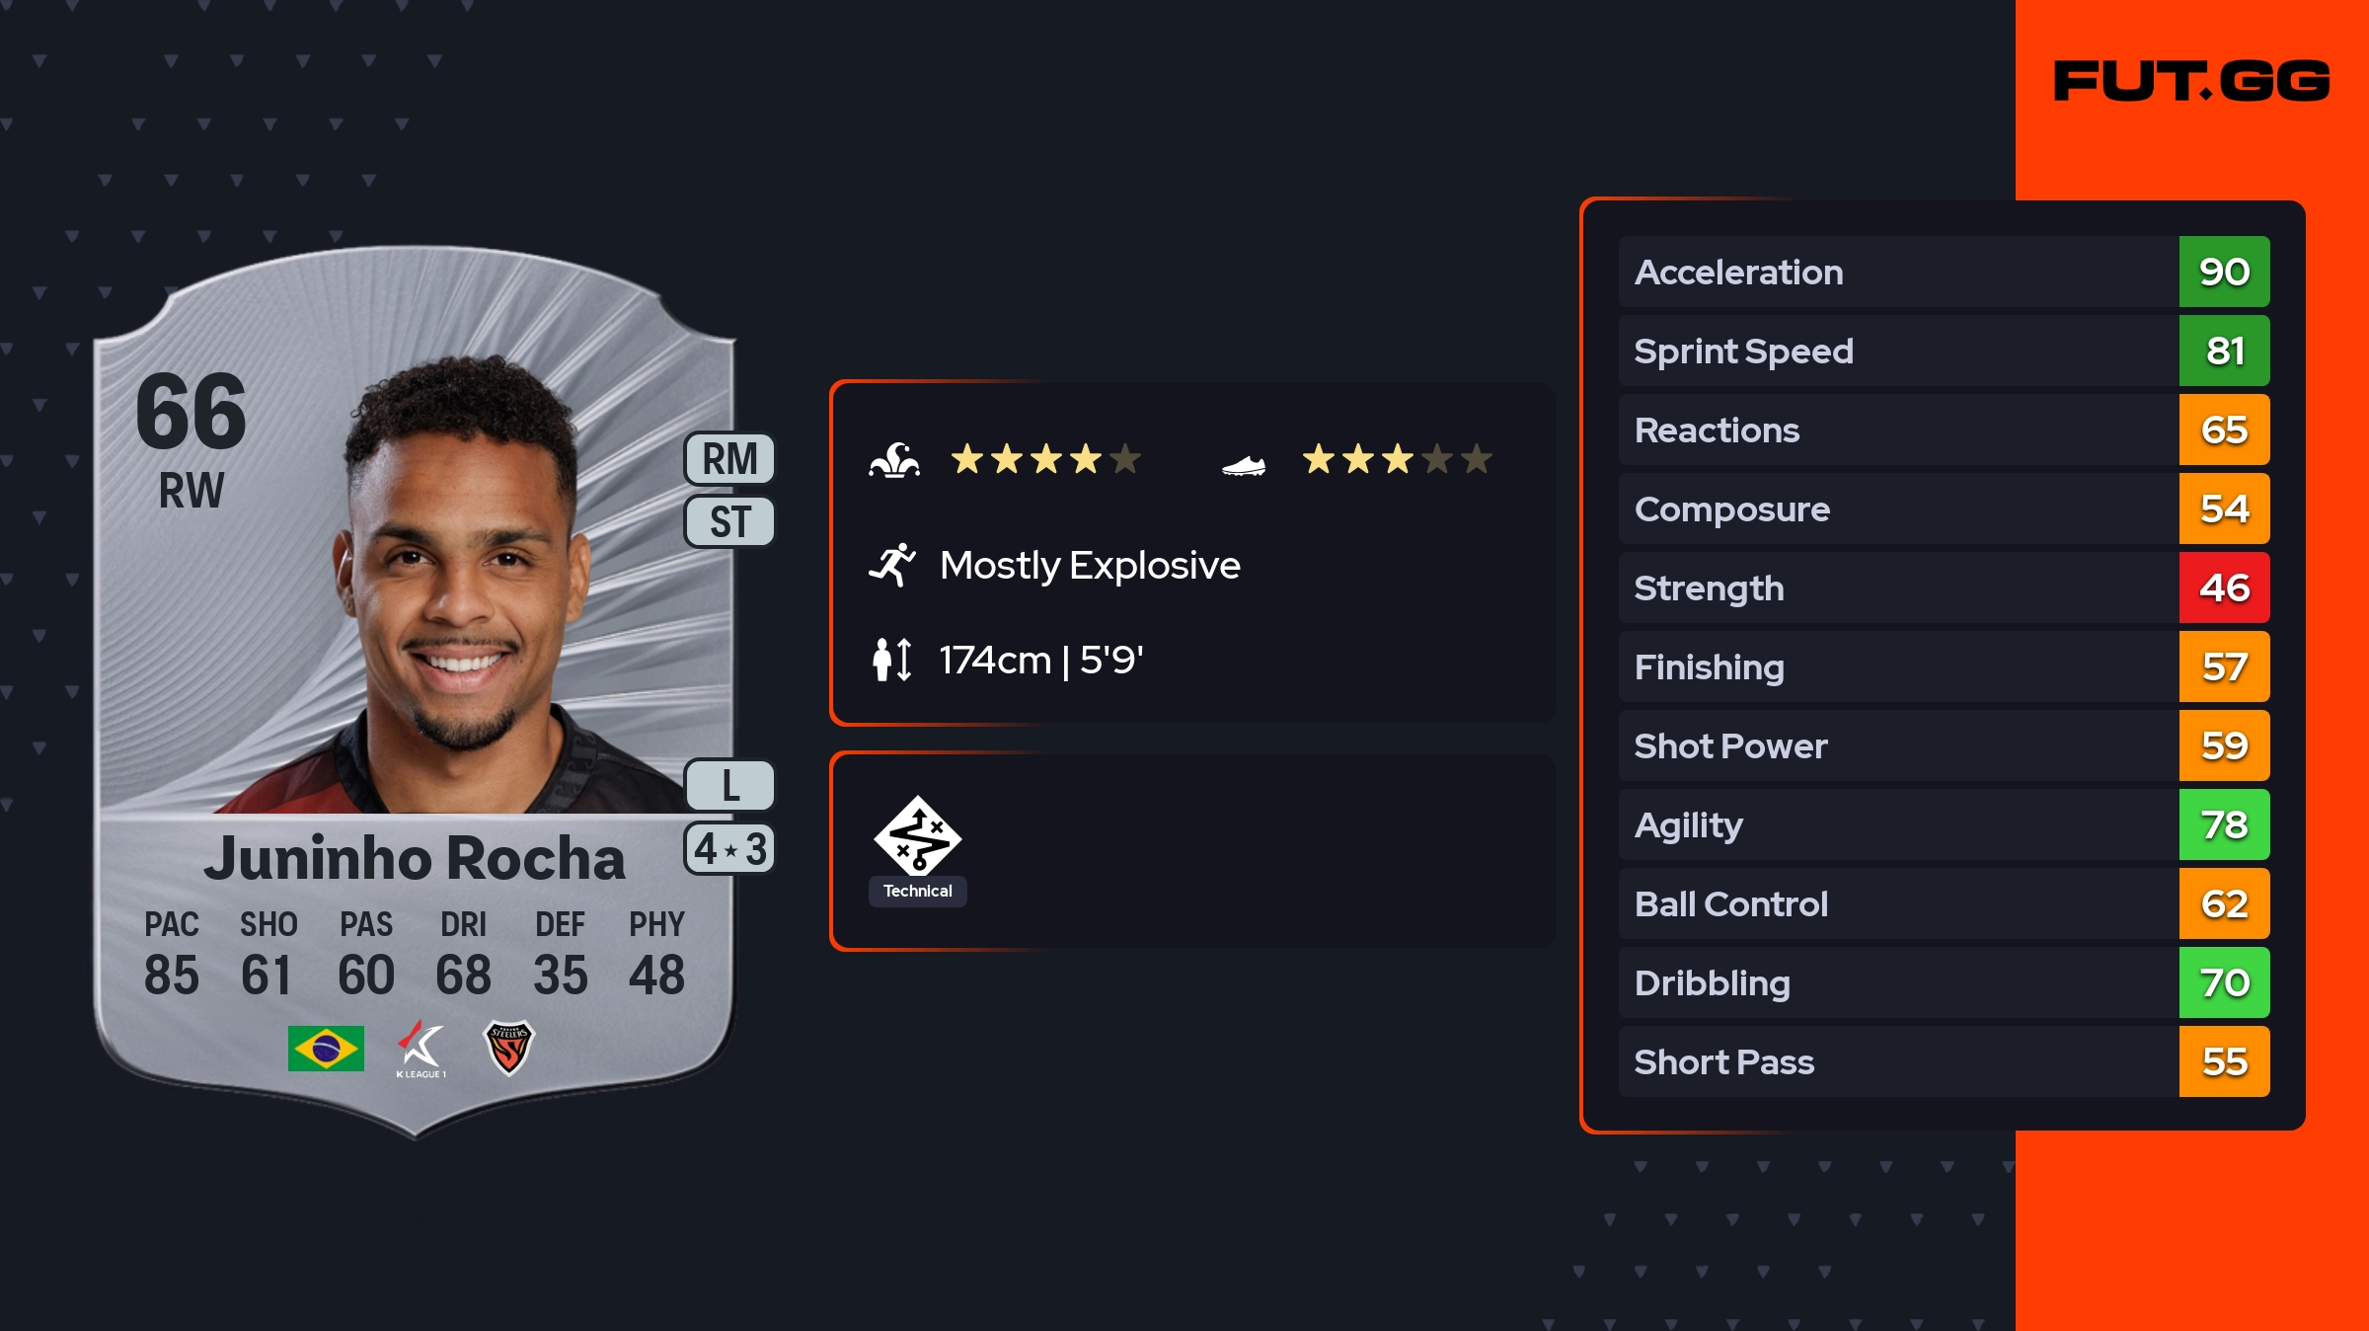Select the ST alternate position badge
This screenshot has height=1331, width=2369.
pyautogui.click(x=730, y=521)
